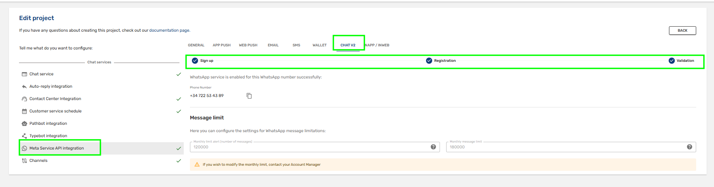Open the WALLET tab
The height and width of the screenshot is (187, 714).
pyautogui.click(x=320, y=45)
